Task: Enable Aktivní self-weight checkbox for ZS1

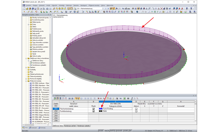Action: coord(136,109)
